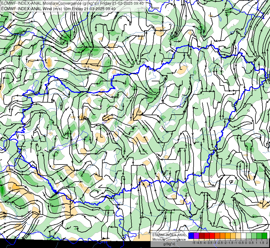Click the legend tick value 2
This screenshot has height=248, width=270.
click(x=267, y=243)
